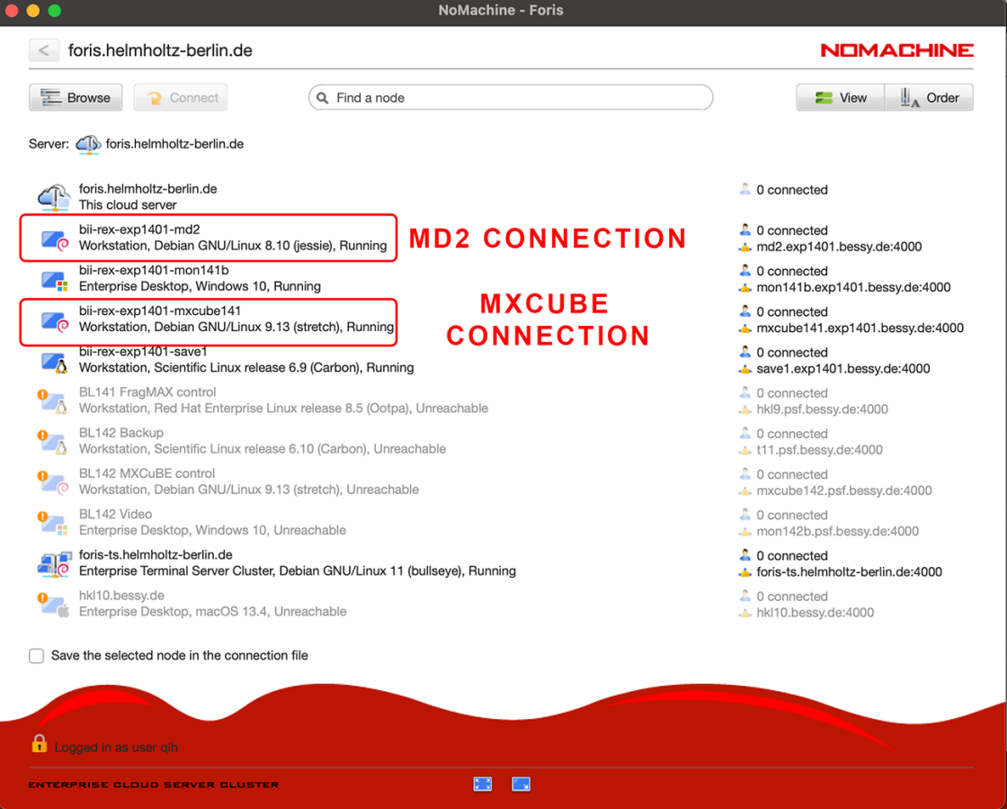This screenshot has width=1007, height=809.
Task: Select hkl10.bessy.de node name
Action: (x=121, y=595)
